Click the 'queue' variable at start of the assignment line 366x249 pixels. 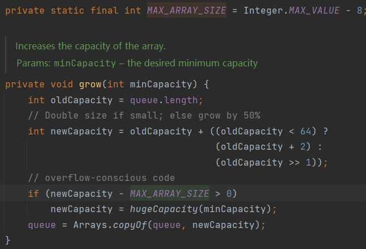coord(42,225)
